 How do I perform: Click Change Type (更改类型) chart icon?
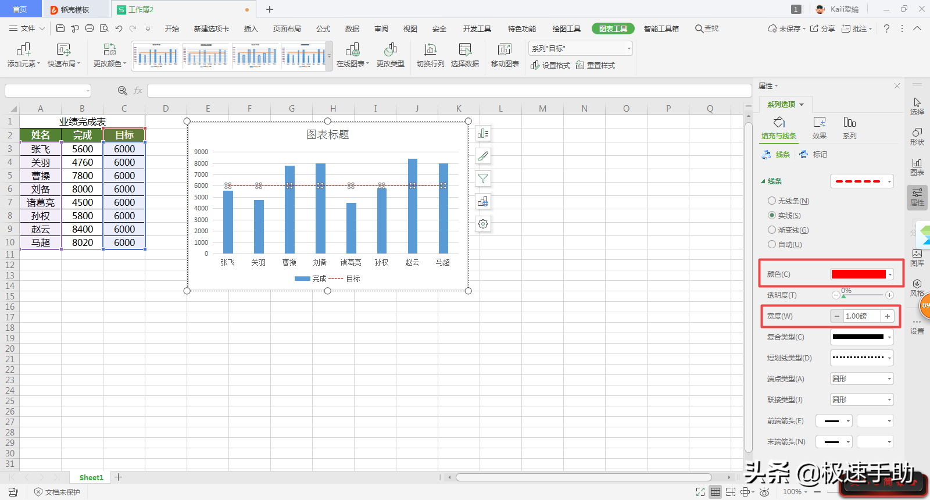click(391, 49)
